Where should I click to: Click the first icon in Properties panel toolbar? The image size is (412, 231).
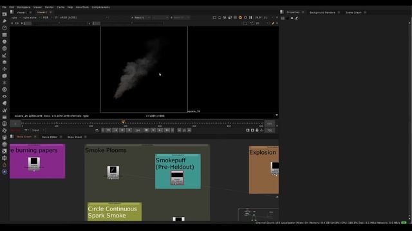pyautogui.click(x=283, y=19)
